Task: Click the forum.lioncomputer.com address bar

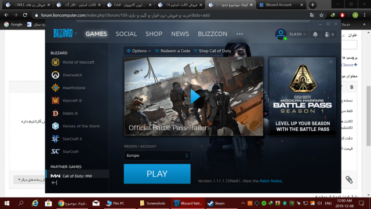Action: (x=170, y=15)
